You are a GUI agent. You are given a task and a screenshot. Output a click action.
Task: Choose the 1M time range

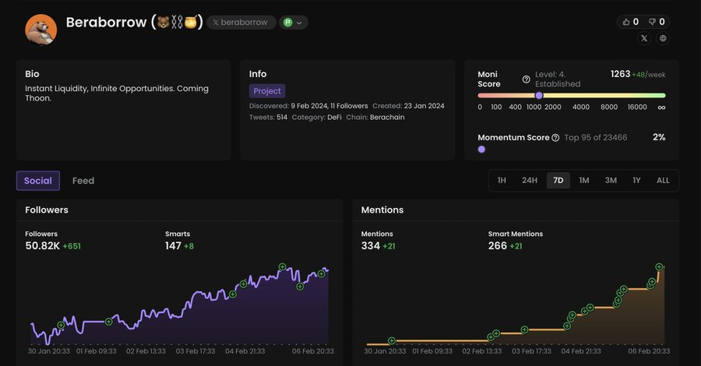[x=584, y=181]
